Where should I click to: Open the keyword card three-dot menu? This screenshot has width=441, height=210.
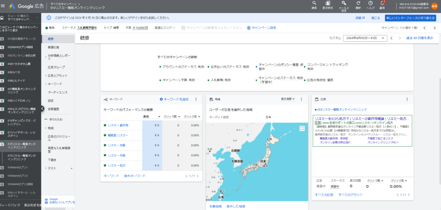[196, 99]
